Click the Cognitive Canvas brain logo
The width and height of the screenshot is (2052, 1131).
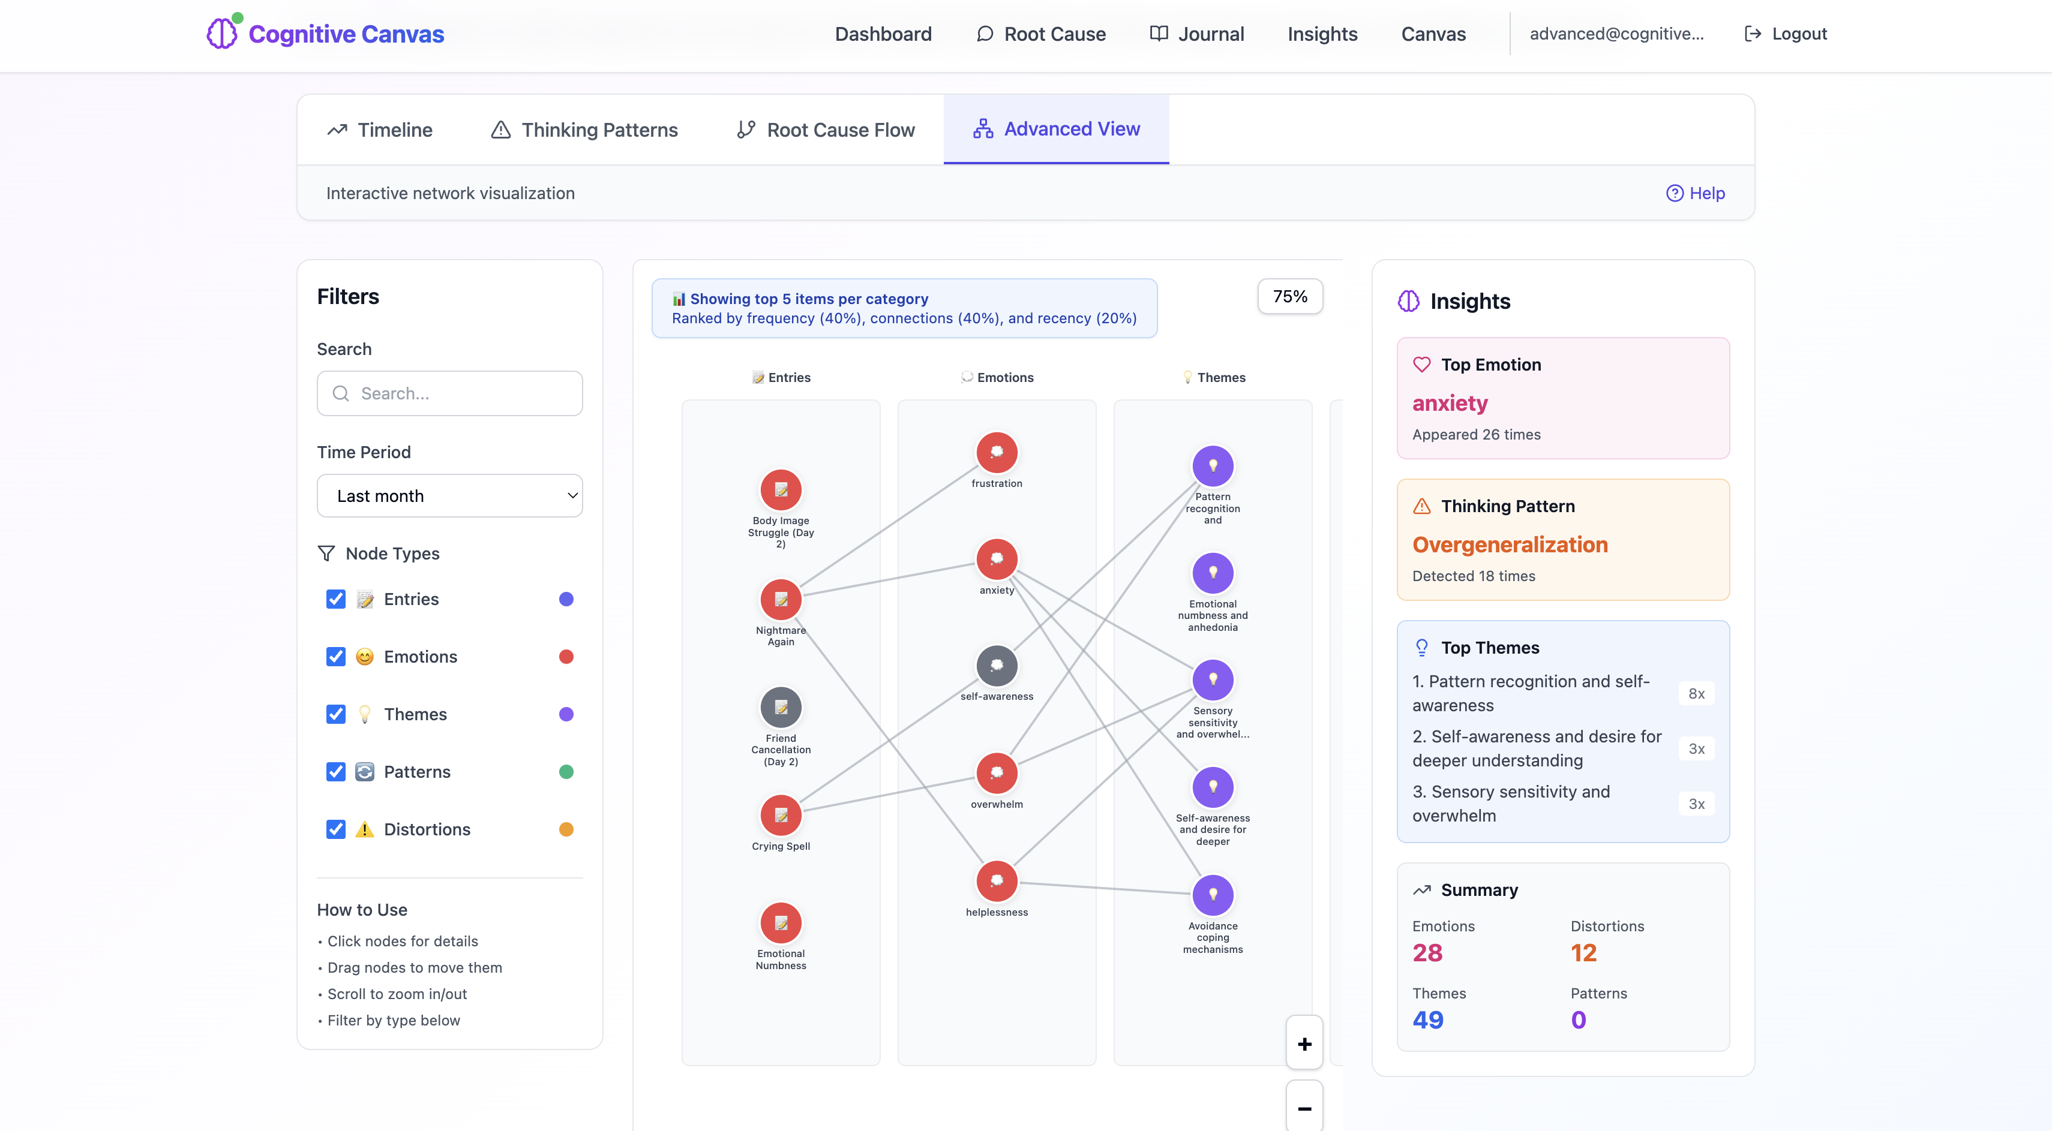click(222, 34)
